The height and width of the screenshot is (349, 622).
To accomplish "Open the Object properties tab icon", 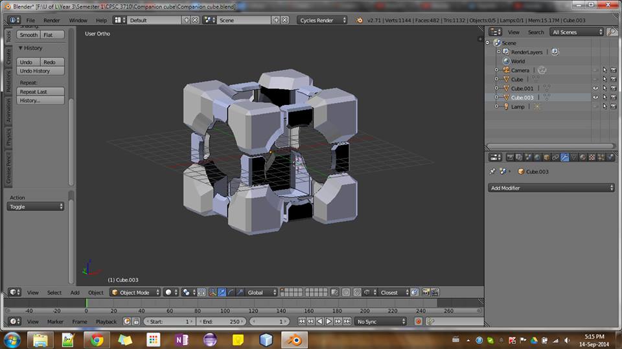I will tap(546, 157).
